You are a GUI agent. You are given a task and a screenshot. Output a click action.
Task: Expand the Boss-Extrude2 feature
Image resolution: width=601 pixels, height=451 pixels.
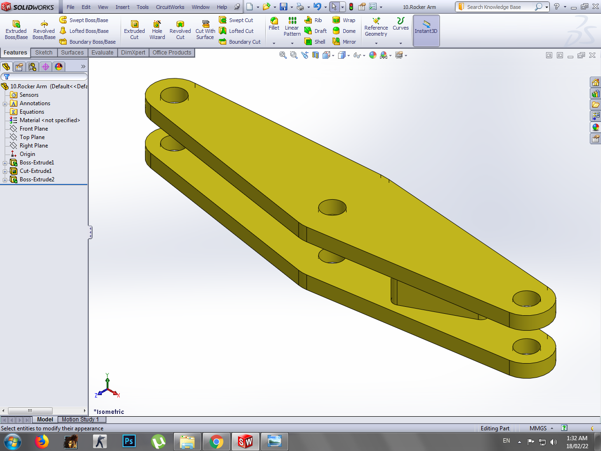coord(5,180)
